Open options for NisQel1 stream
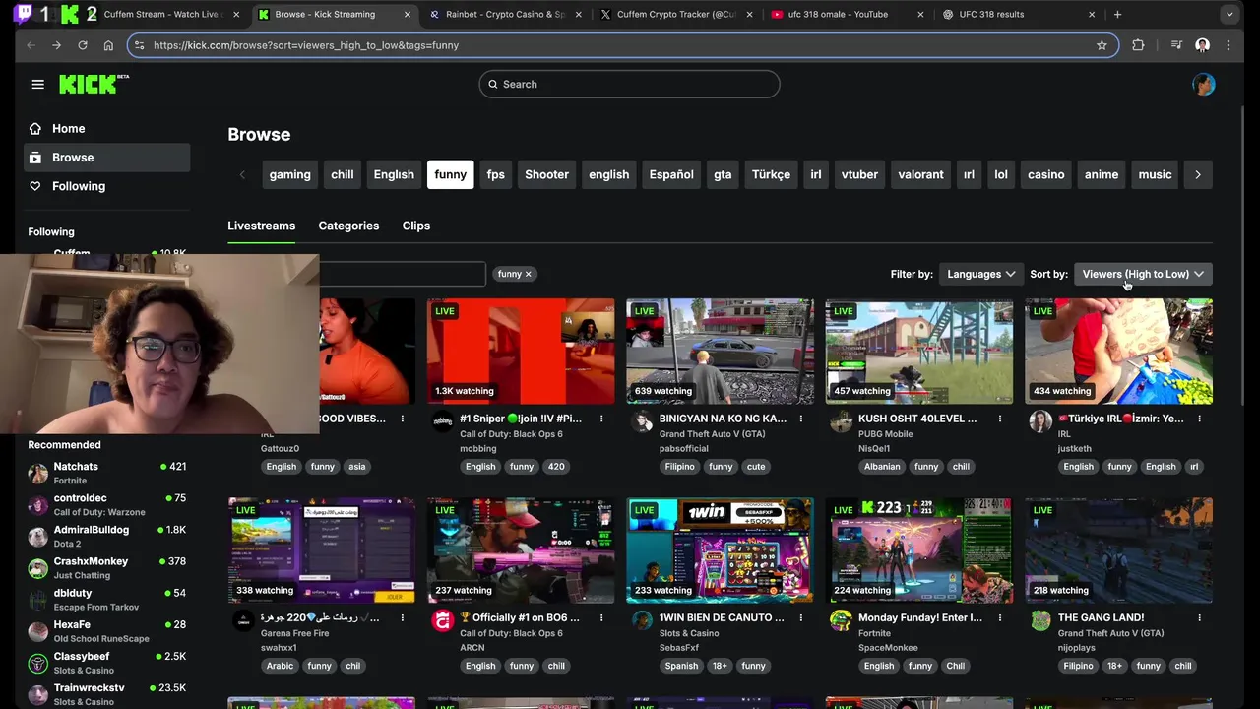The image size is (1260, 709). pos(1000,419)
